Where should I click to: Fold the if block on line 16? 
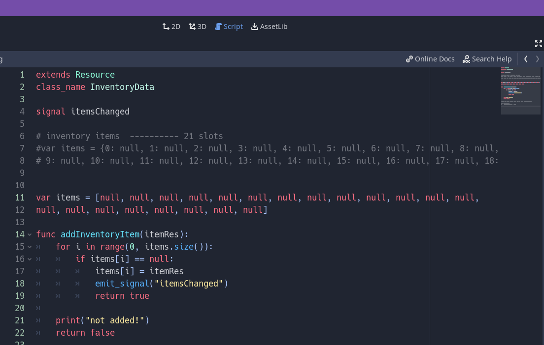[29, 259]
